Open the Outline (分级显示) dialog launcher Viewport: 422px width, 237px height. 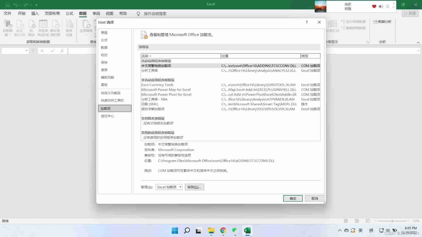(x=368, y=42)
